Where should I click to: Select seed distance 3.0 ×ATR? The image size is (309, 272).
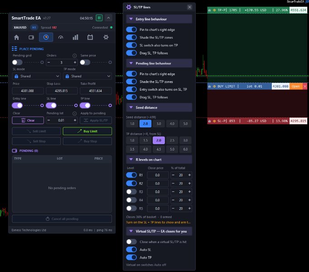click(x=159, y=124)
